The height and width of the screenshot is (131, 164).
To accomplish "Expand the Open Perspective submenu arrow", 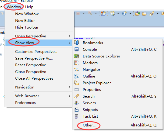I will pyautogui.click(x=70, y=36).
